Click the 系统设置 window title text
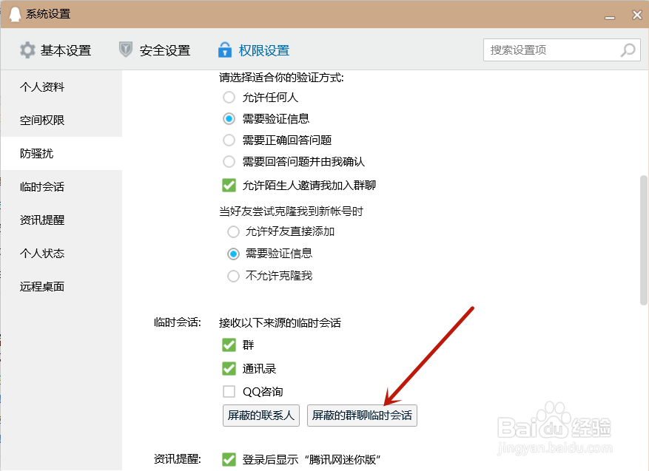Image resolution: width=649 pixels, height=471 pixels. [x=48, y=14]
